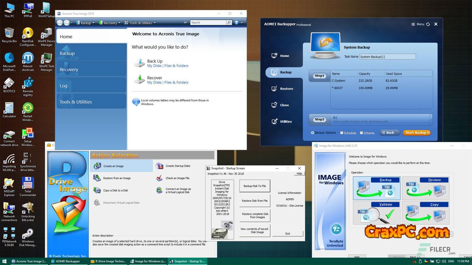Open the Tools & Utilities toolbar dropdown
This screenshot has height=265, width=472.
(x=140, y=23)
